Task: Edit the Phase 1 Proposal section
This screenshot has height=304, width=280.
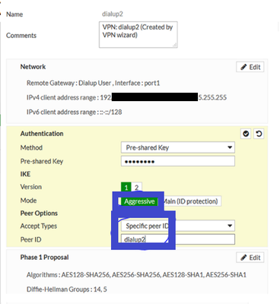Action: click(250, 258)
